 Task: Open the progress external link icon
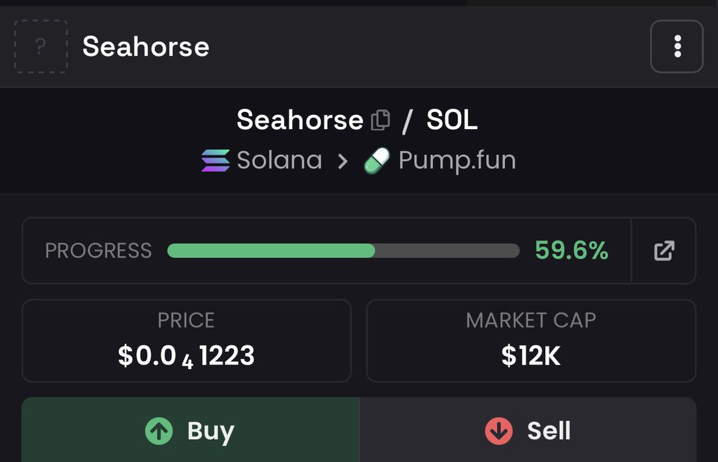click(x=664, y=251)
